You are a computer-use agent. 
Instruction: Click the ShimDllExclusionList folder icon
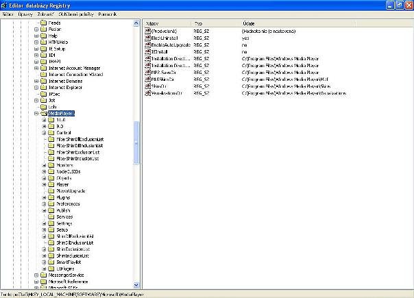(x=51, y=236)
